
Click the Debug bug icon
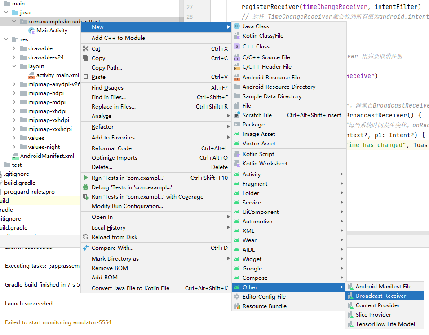(86, 187)
